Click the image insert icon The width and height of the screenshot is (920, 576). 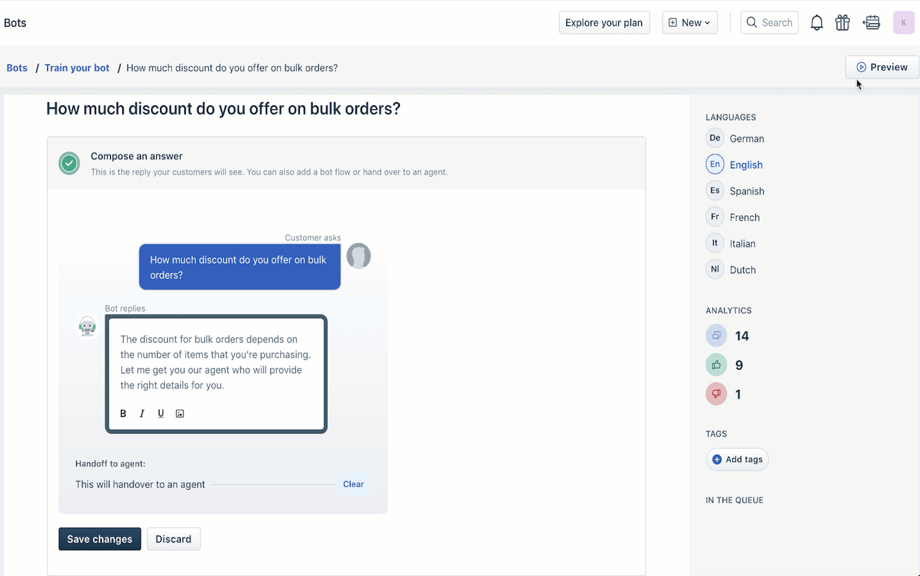point(180,414)
